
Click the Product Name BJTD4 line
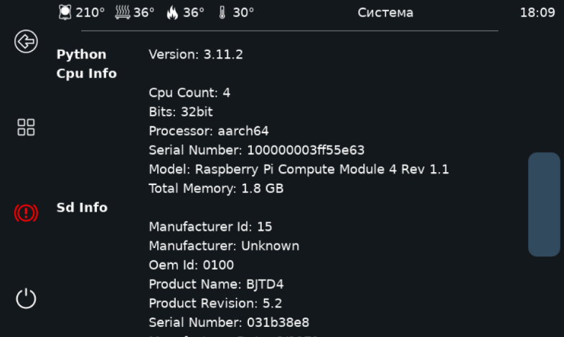point(216,285)
